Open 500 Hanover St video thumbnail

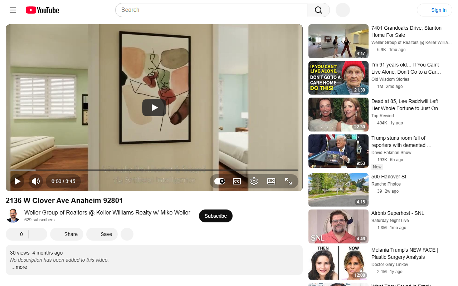point(338,190)
